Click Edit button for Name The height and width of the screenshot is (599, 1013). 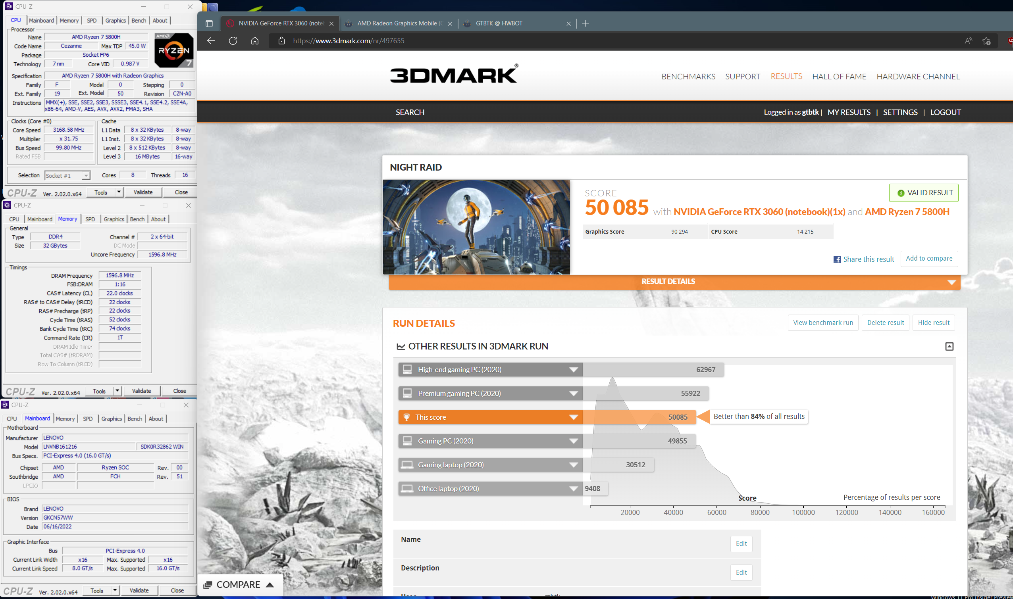[741, 543]
